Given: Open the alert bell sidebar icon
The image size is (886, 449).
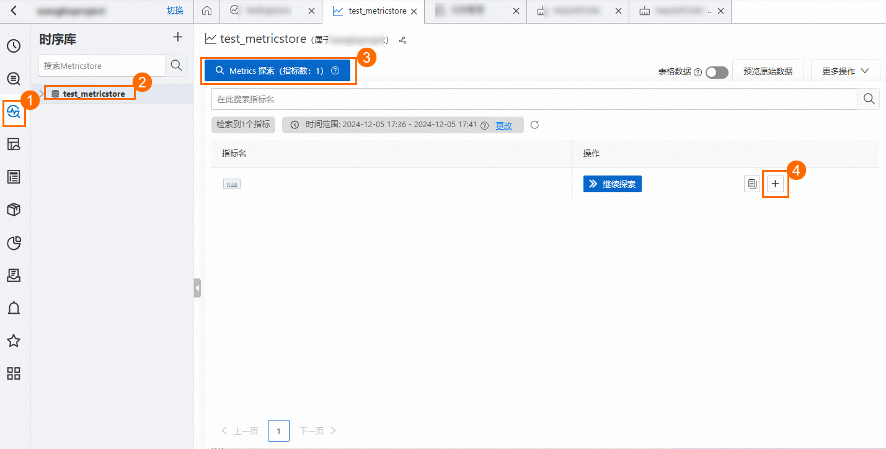Looking at the screenshot, I should tap(14, 308).
